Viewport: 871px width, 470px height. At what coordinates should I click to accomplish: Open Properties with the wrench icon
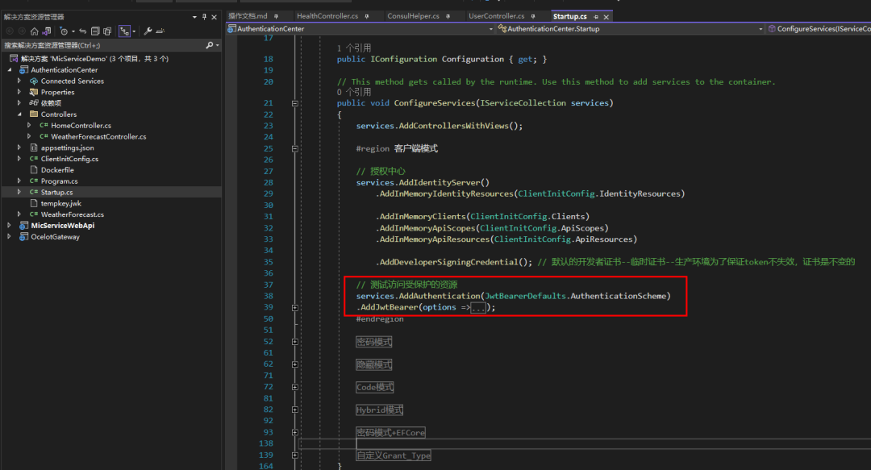click(148, 31)
